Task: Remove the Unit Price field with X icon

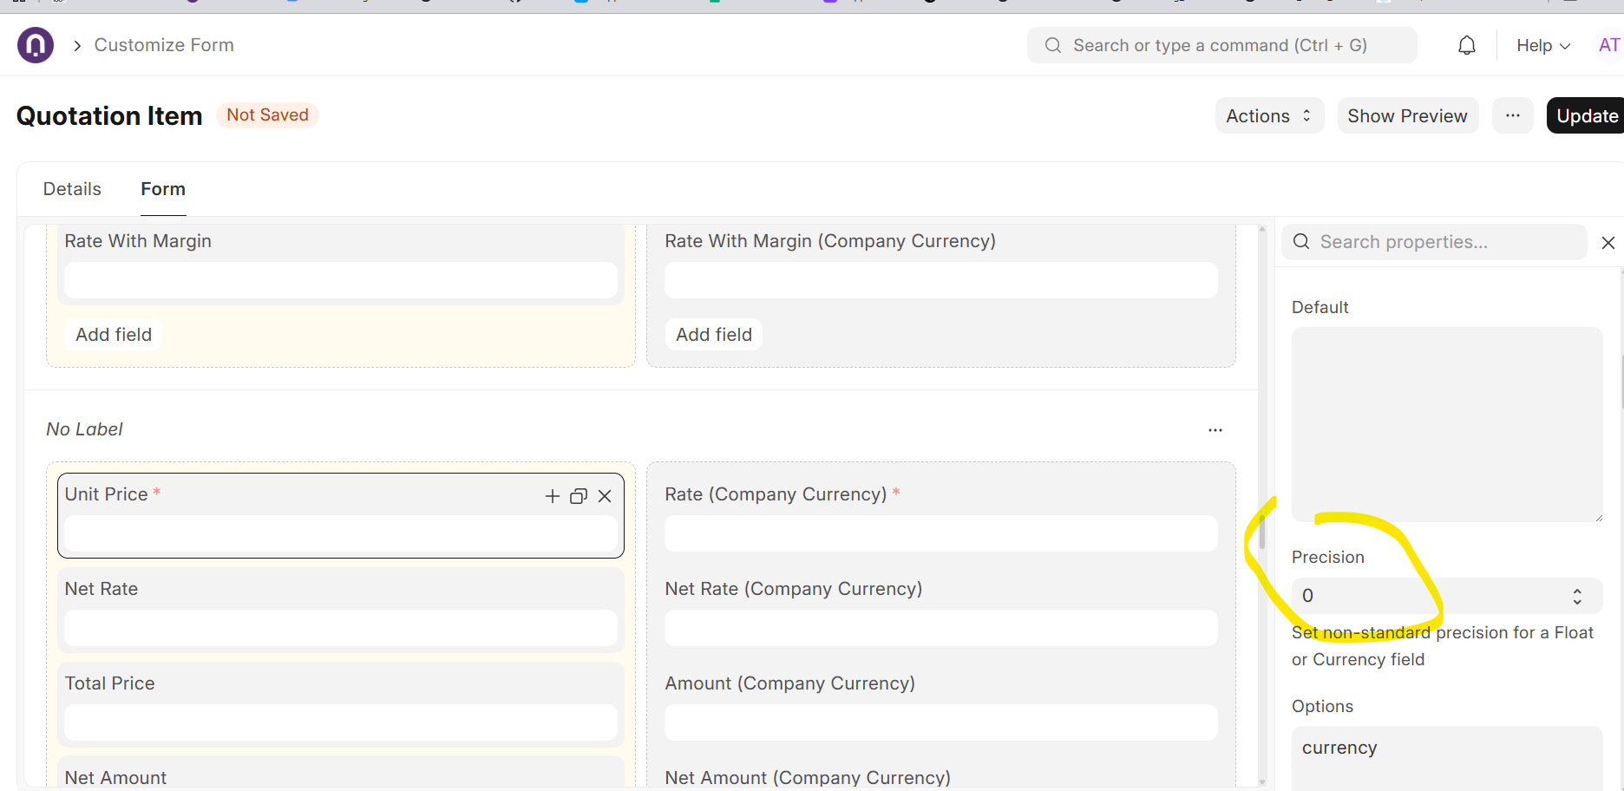Action: click(605, 496)
